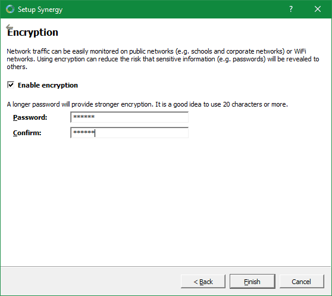The height and width of the screenshot is (296, 332).
Task: Go to previous page with Back button
Action: click(x=203, y=282)
